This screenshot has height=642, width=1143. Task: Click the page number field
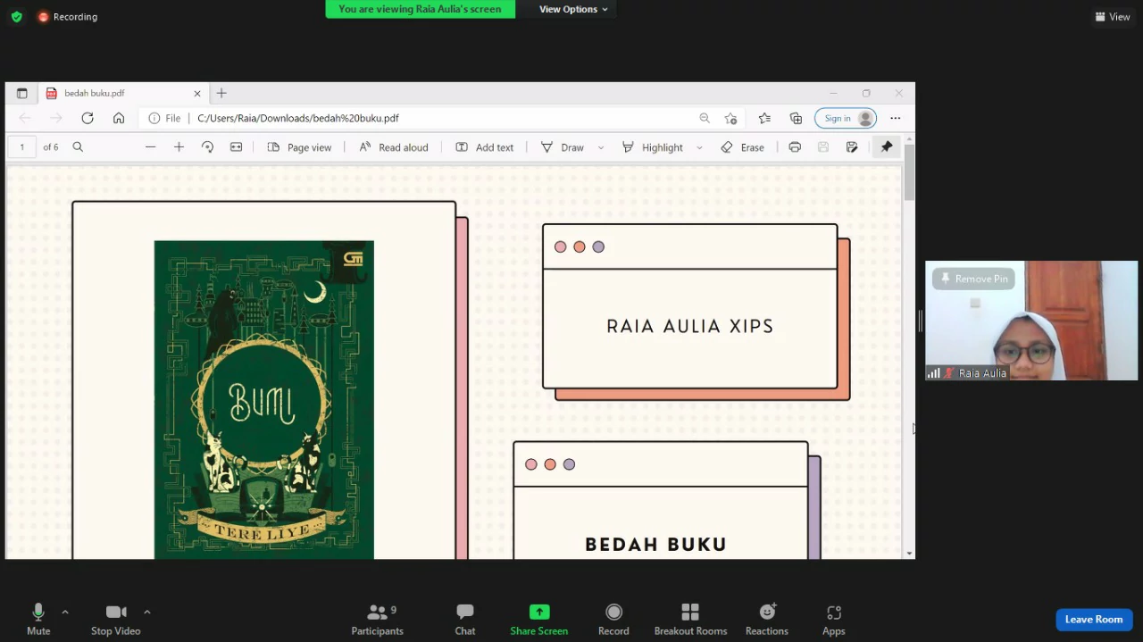tap(22, 147)
